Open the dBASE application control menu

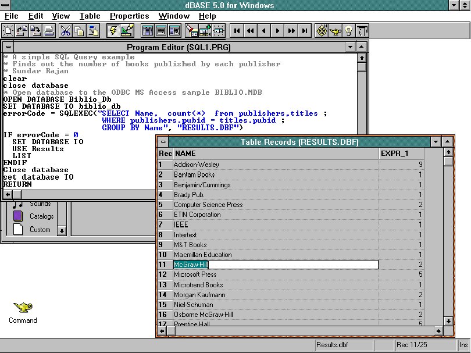pyautogui.click(x=5, y=5)
